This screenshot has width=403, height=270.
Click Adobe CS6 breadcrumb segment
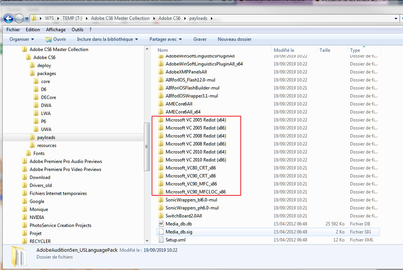[170, 18]
